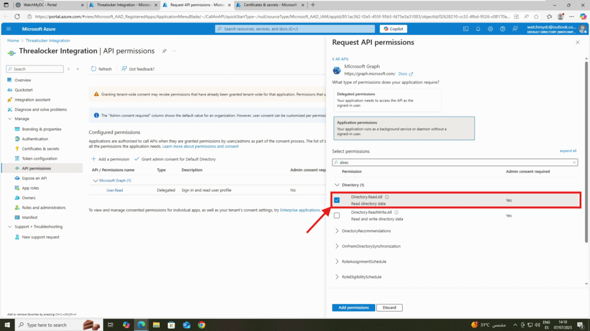
Task: Choose Application permissions type
Action: click(x=404, y=128)
